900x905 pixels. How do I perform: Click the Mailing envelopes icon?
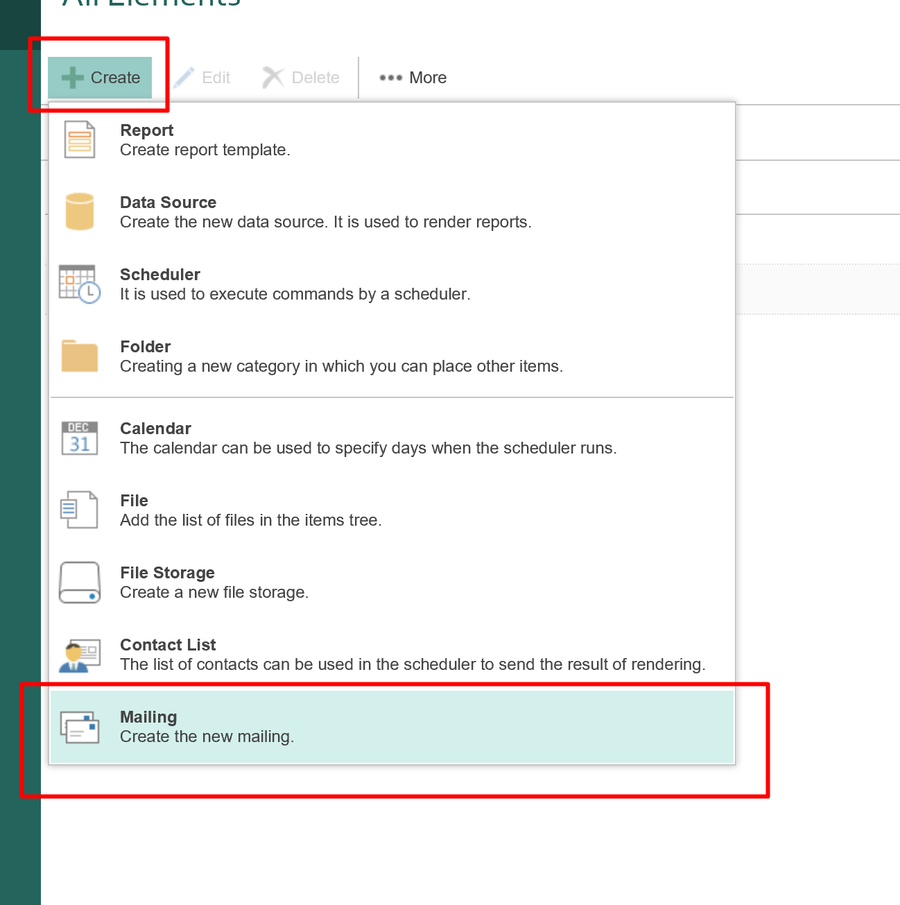(x=80, y=727)
